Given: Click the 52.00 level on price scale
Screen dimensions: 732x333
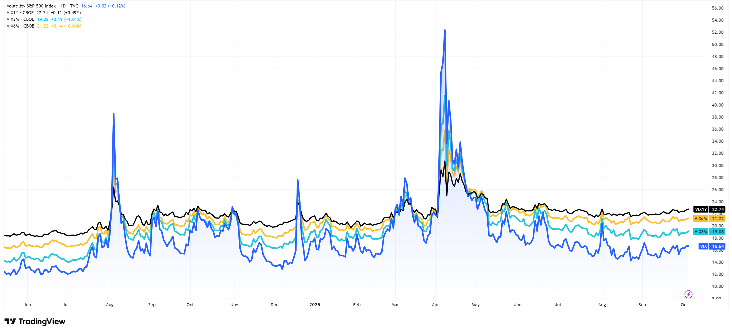Looking at the screenshot, I should pos(718,32).
